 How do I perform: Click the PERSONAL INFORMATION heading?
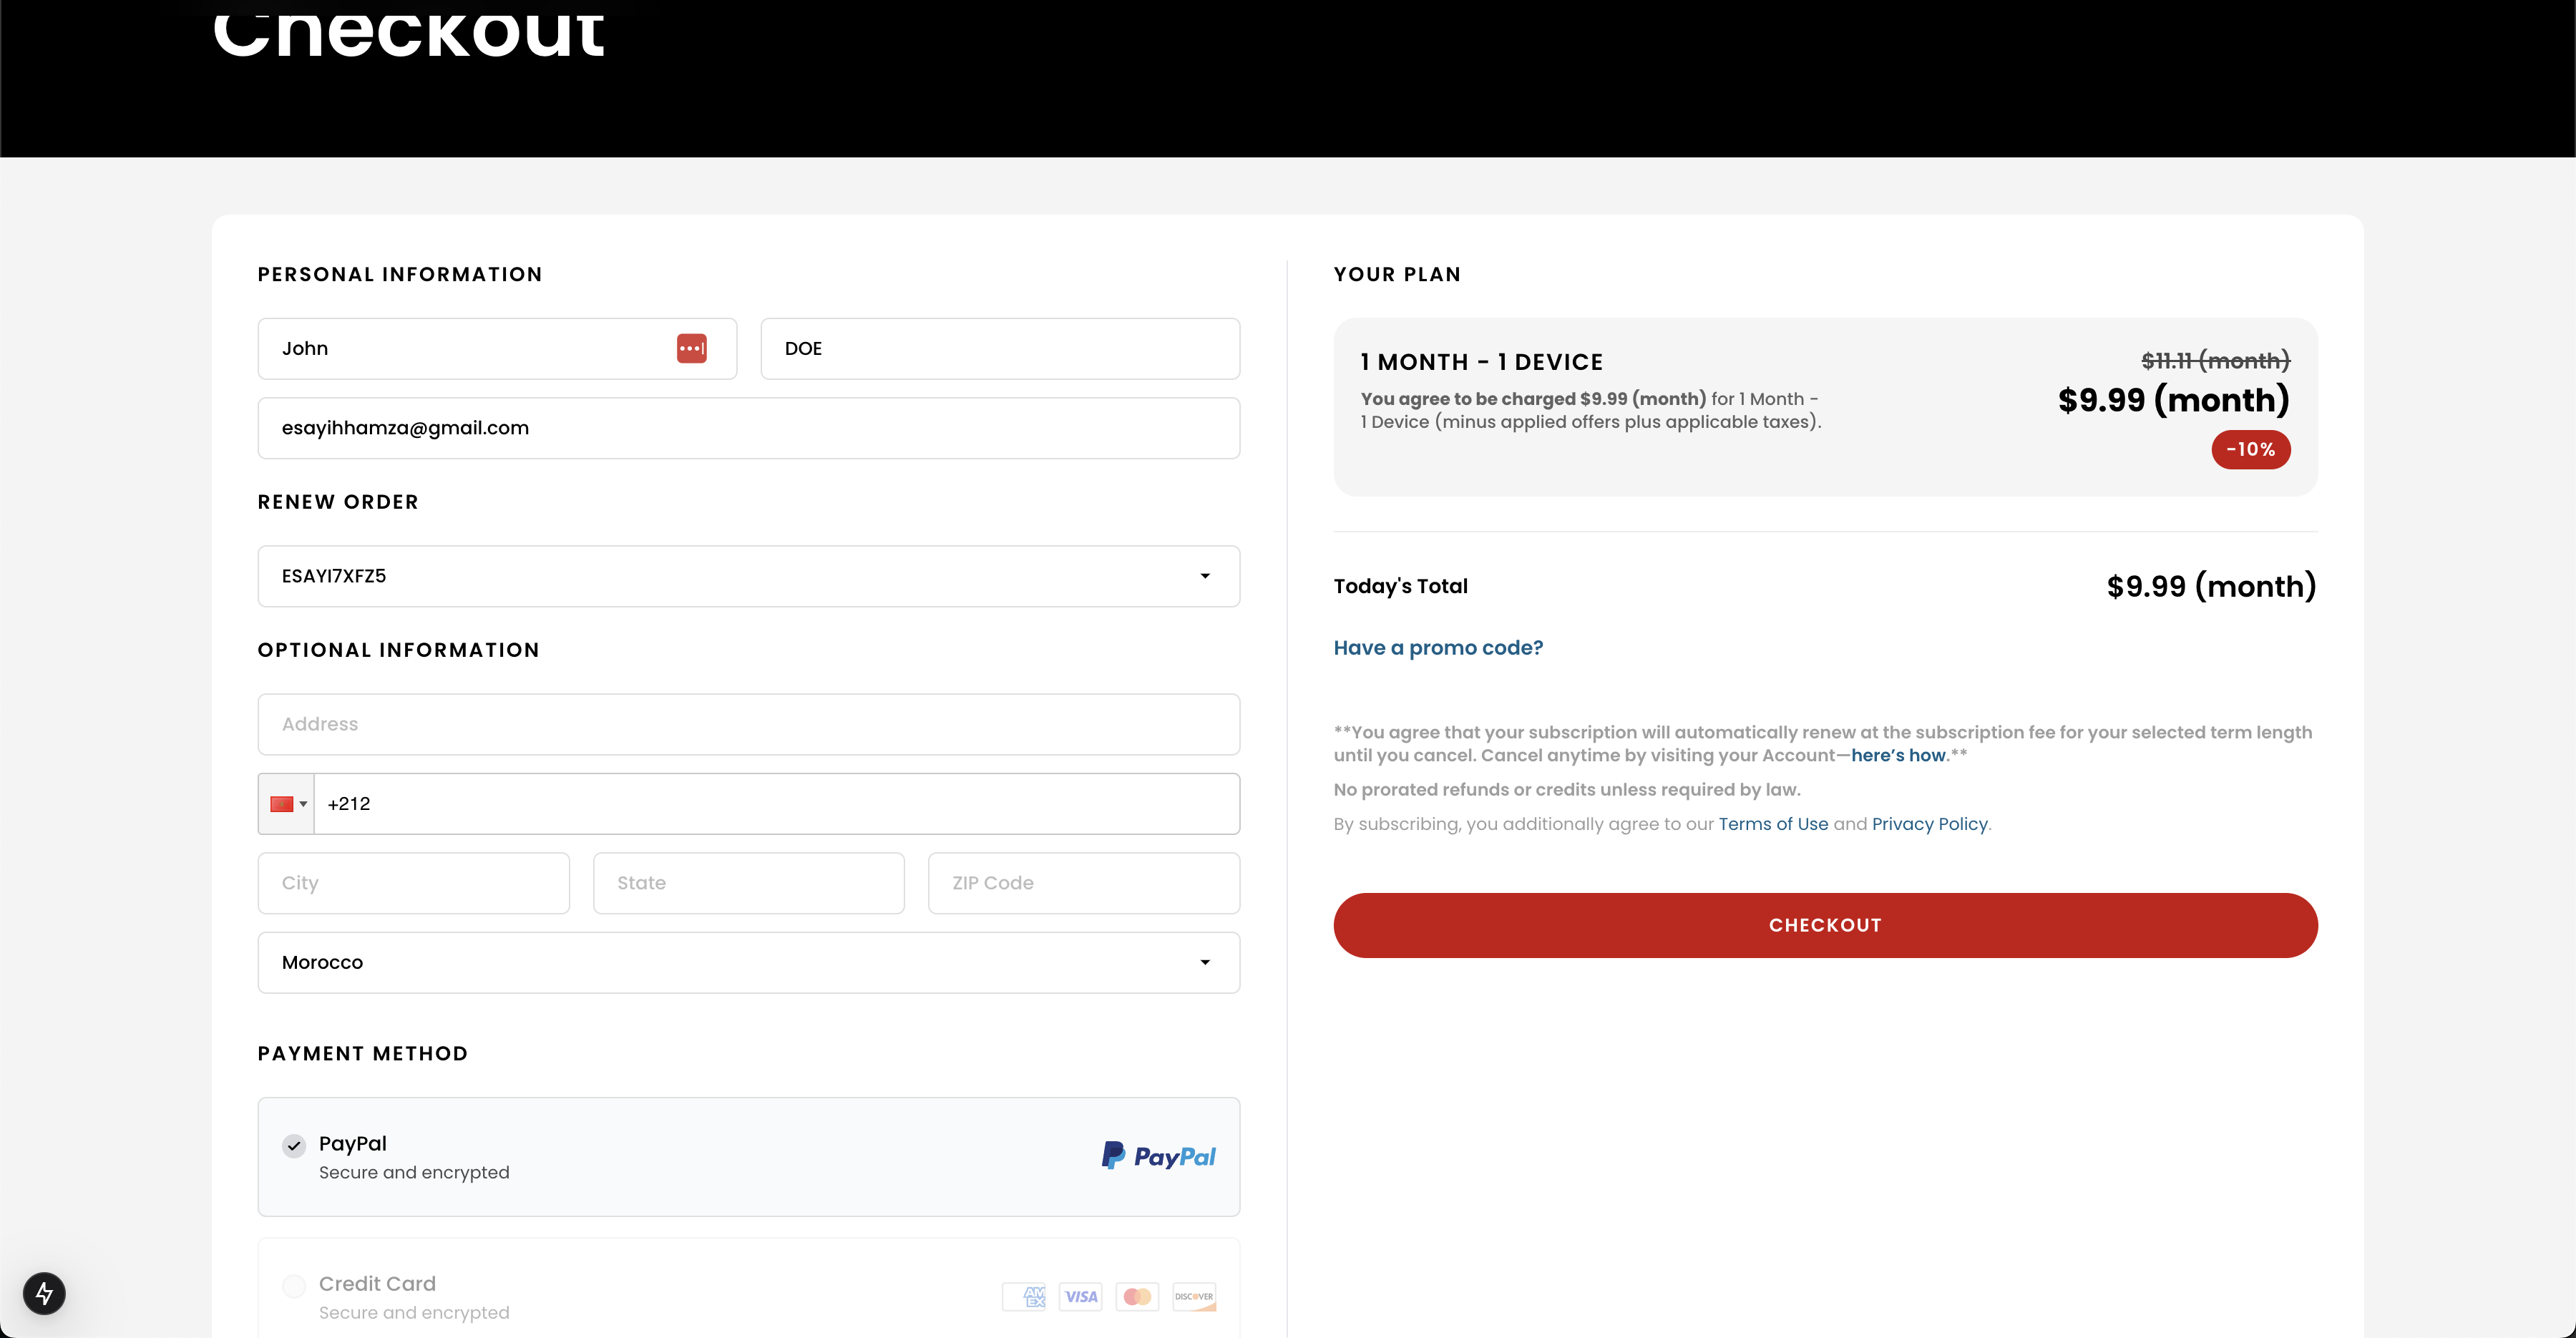click(x=400, y=274)
